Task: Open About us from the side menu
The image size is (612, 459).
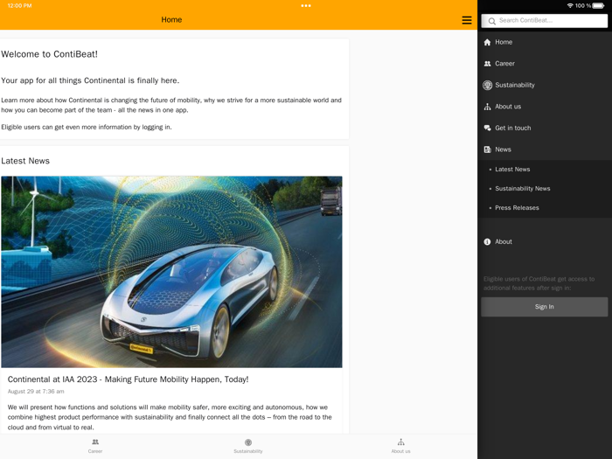Action: click(545, 107)
